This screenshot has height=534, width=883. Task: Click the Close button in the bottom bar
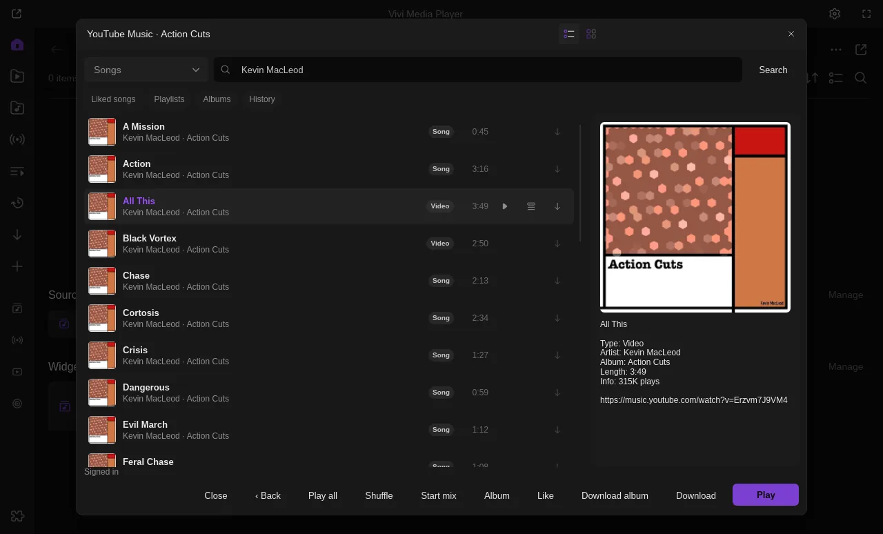click(x=216, y=495)
